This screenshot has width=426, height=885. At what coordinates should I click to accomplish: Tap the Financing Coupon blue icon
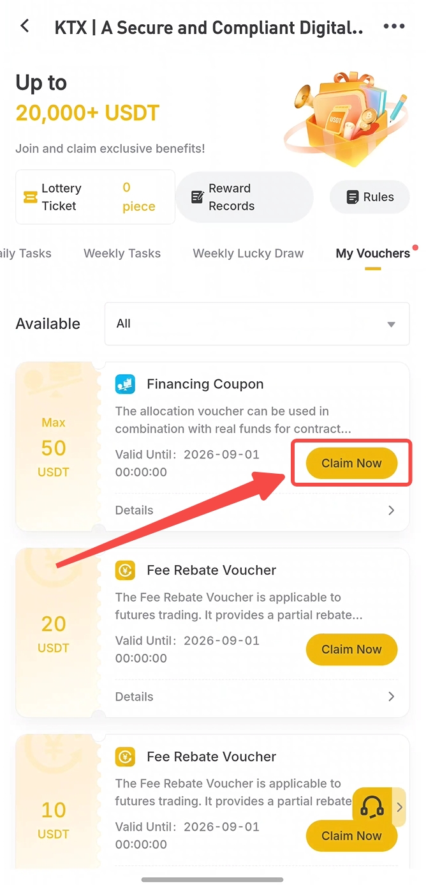pos(125,384)
